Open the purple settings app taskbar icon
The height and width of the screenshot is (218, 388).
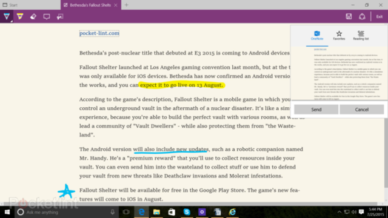tap(202, 212)
